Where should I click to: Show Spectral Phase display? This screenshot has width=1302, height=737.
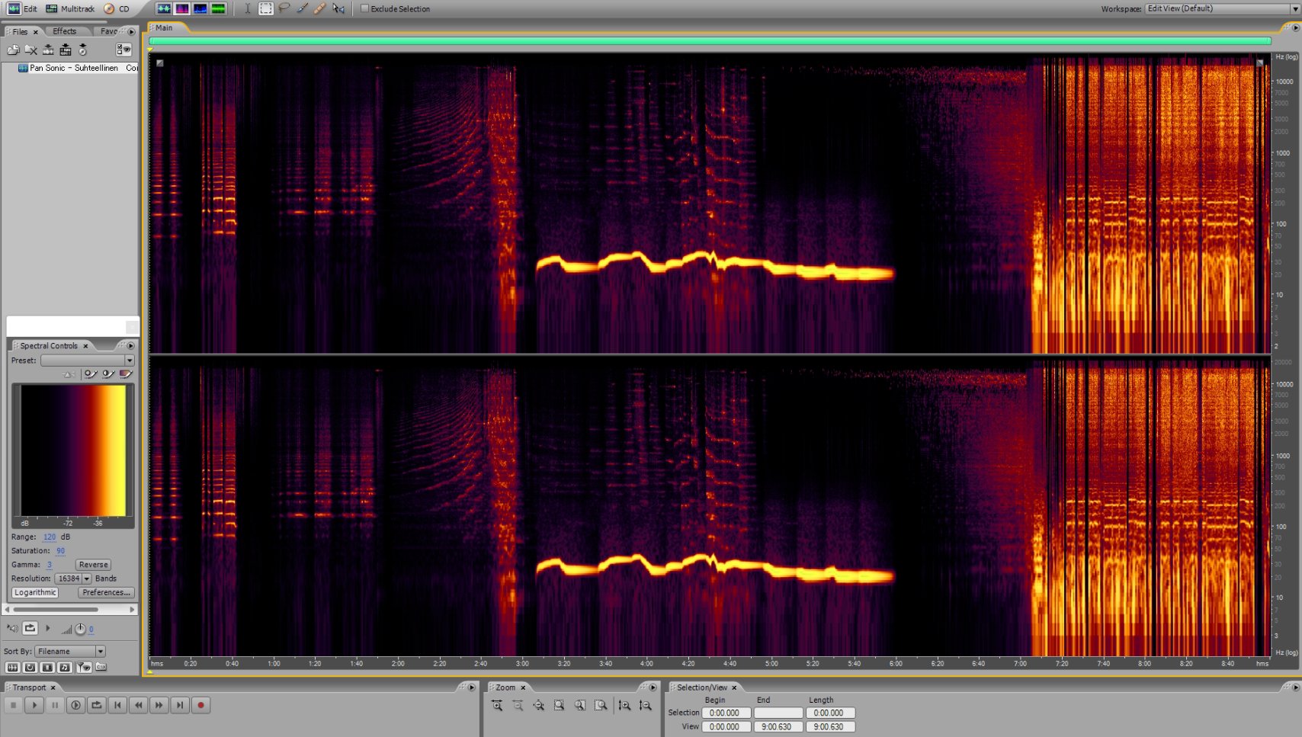[219, 8]
